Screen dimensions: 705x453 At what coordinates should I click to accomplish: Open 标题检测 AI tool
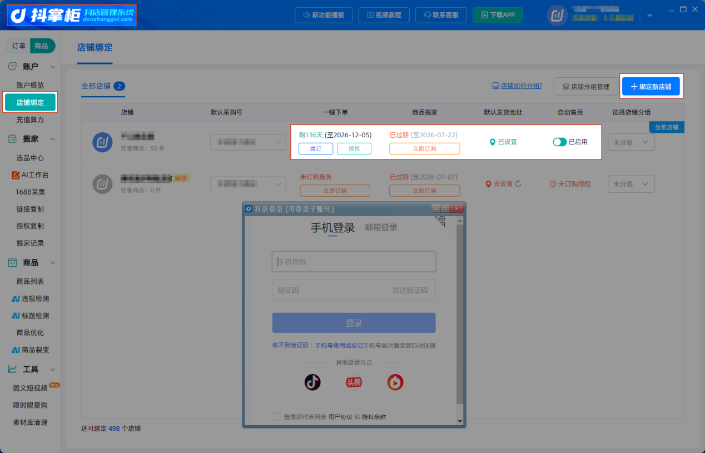(30, 316)
